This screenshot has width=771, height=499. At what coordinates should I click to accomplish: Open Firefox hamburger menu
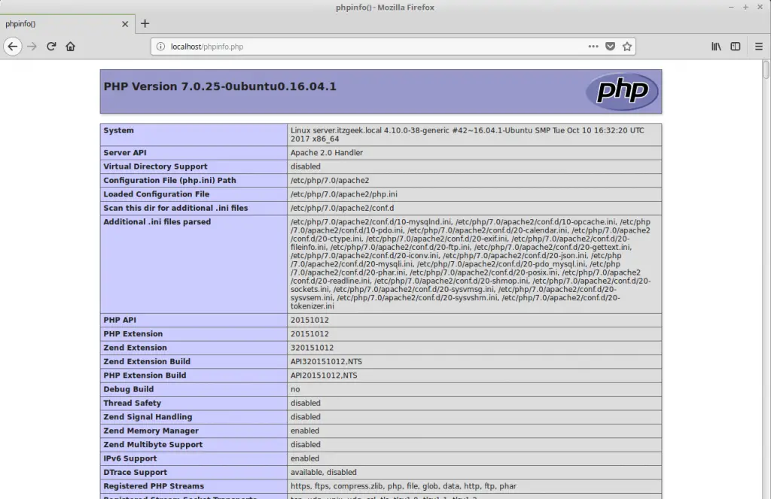pyautogui.click(x=759, y=47)
